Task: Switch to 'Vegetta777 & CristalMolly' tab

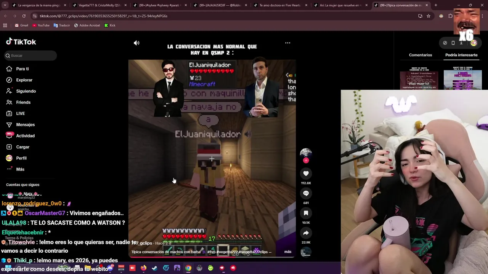Action: point(99,5)
